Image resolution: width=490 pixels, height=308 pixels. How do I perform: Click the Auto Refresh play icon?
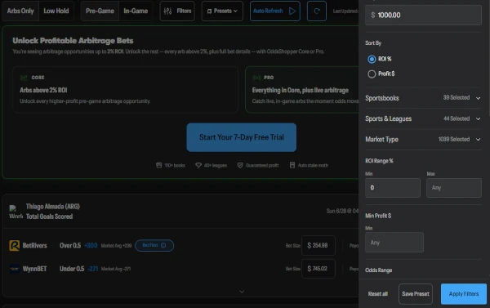pyautogui.click(x=292, y=11)
